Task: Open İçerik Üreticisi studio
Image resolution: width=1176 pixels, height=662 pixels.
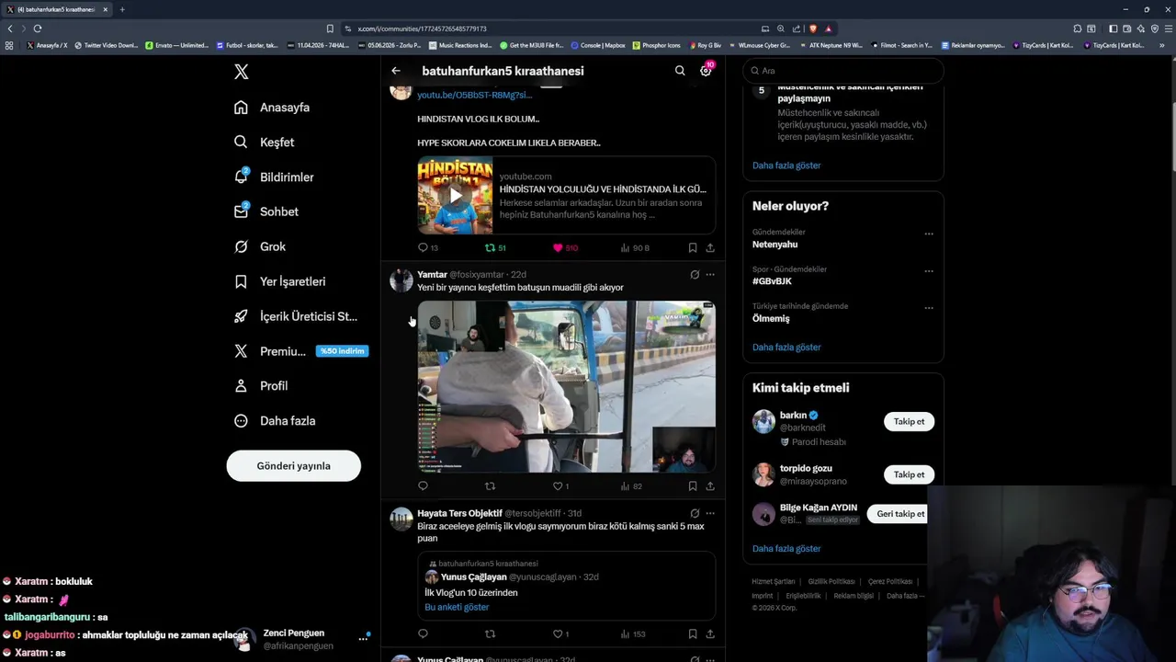Action: point(296,316)
